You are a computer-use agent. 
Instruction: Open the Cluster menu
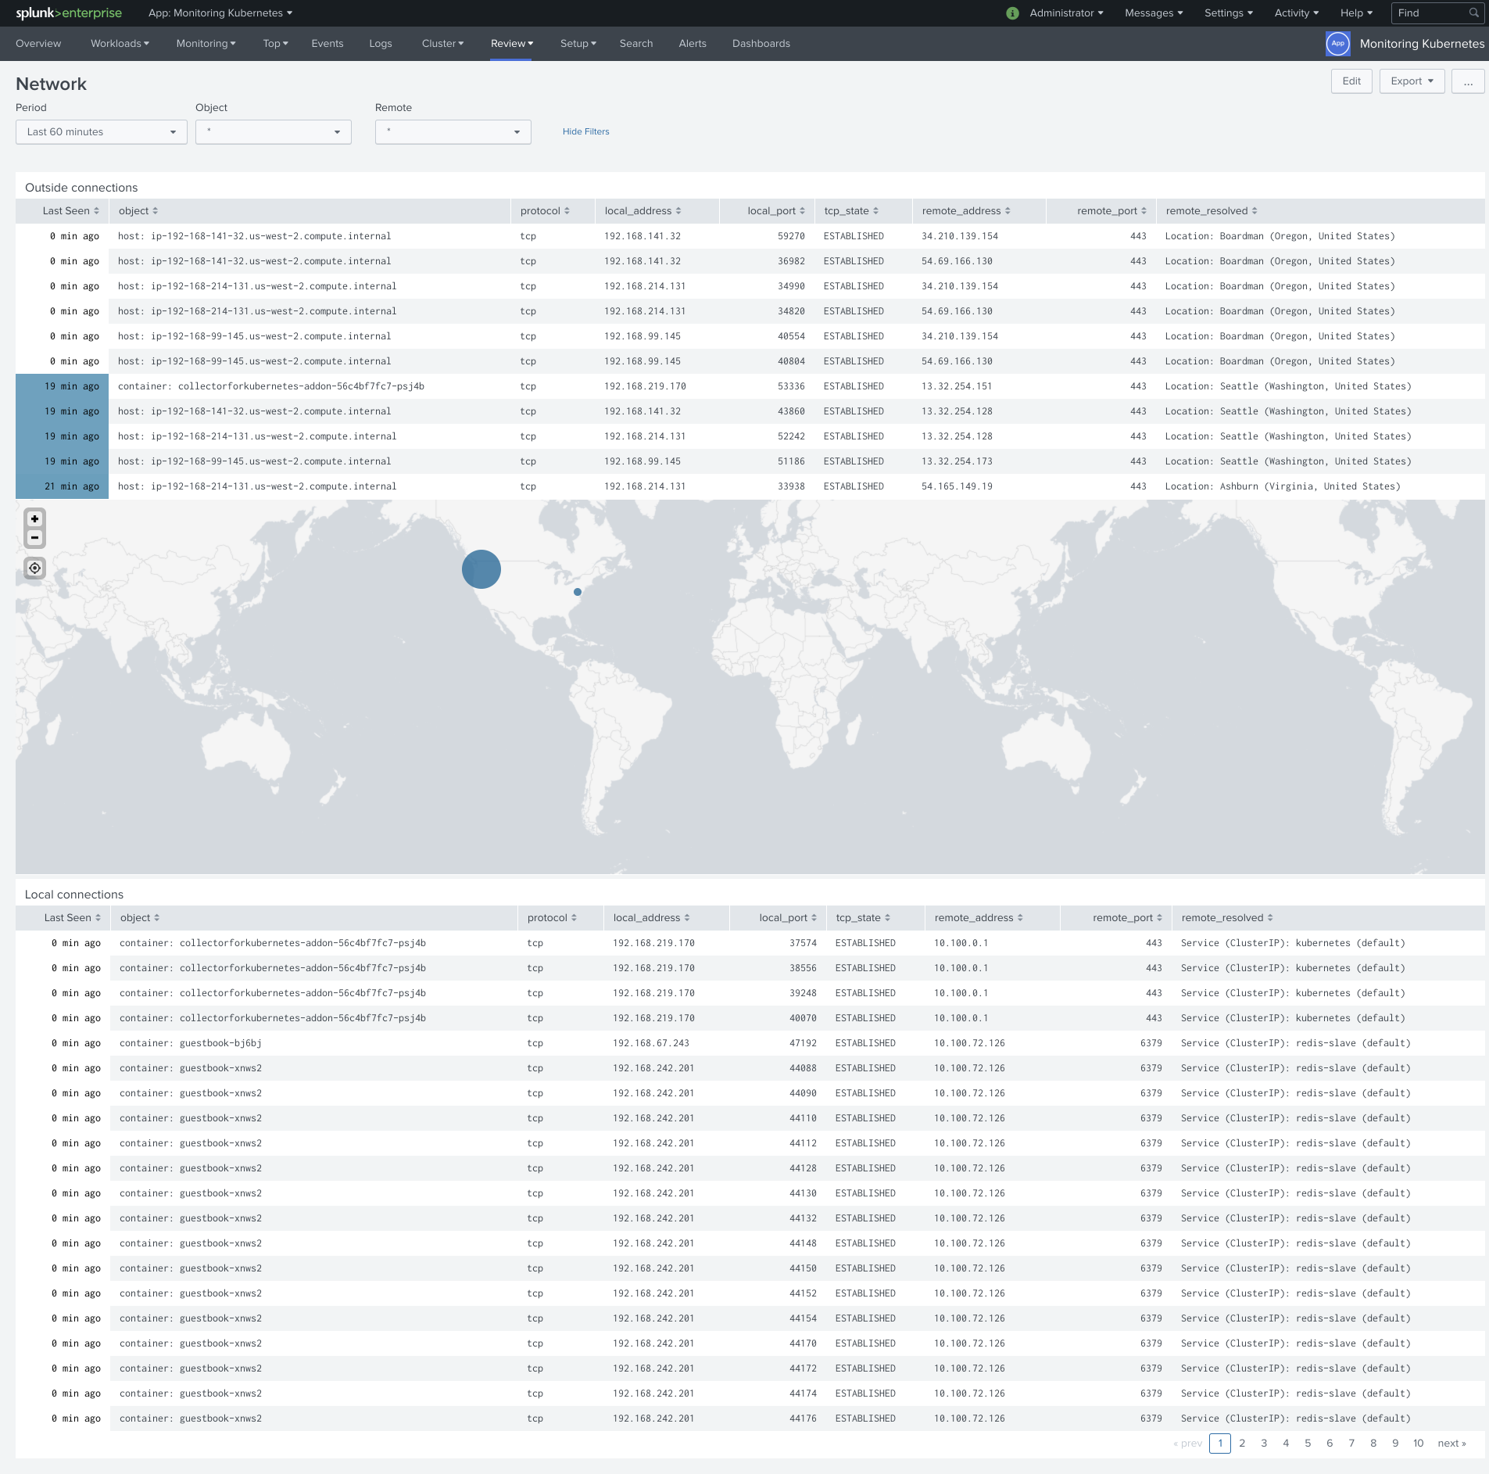pos(442,44)
